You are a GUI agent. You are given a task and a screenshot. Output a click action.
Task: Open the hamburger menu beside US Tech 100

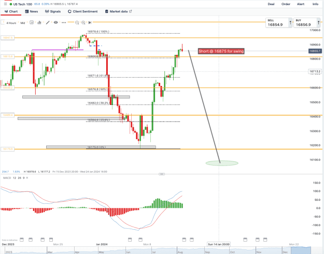pyautogui.click(x=5, y=4)
